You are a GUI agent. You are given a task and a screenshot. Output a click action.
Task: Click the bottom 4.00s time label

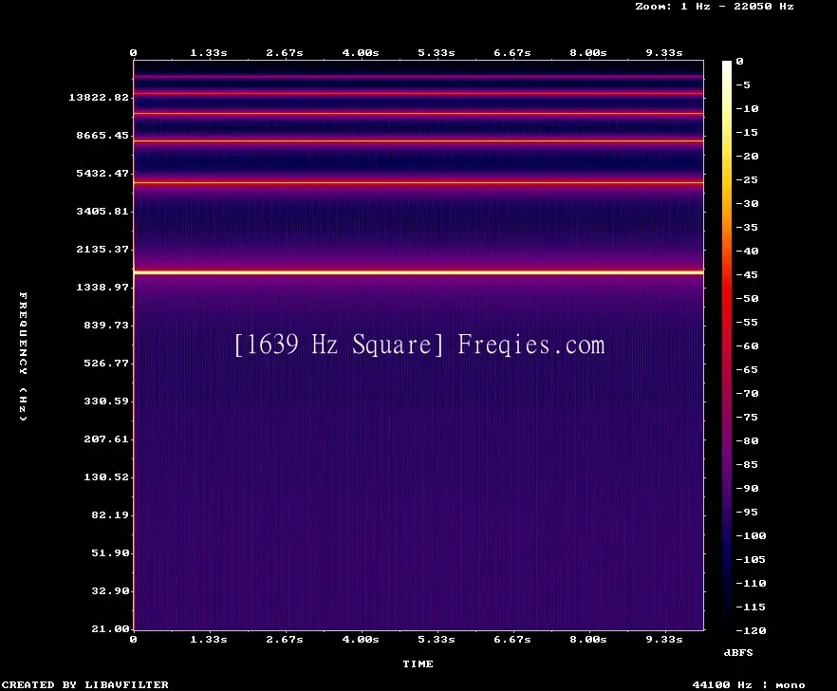[361, 639]
